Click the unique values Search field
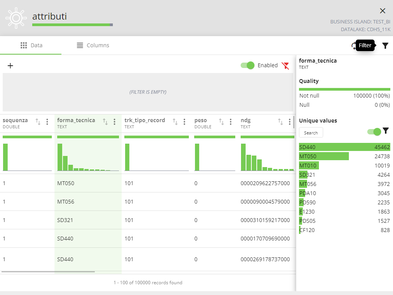This screenshot has height=295, width=393. (x=311, y=133)
